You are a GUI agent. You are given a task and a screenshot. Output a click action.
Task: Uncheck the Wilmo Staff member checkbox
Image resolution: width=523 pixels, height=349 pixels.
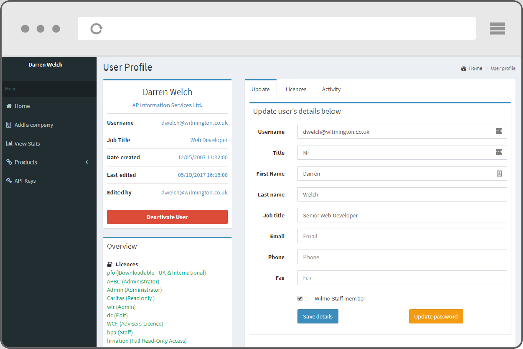click(x=300, y=298)
